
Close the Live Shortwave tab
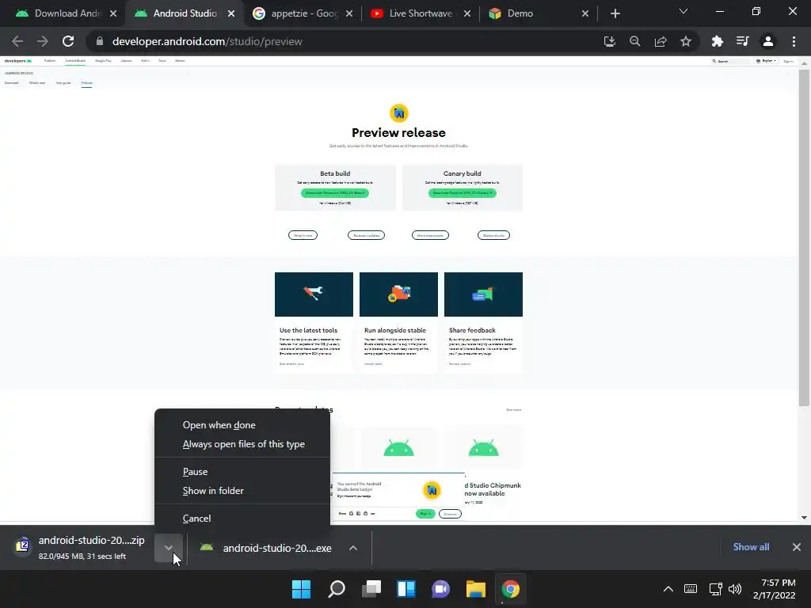click(467, 13)
